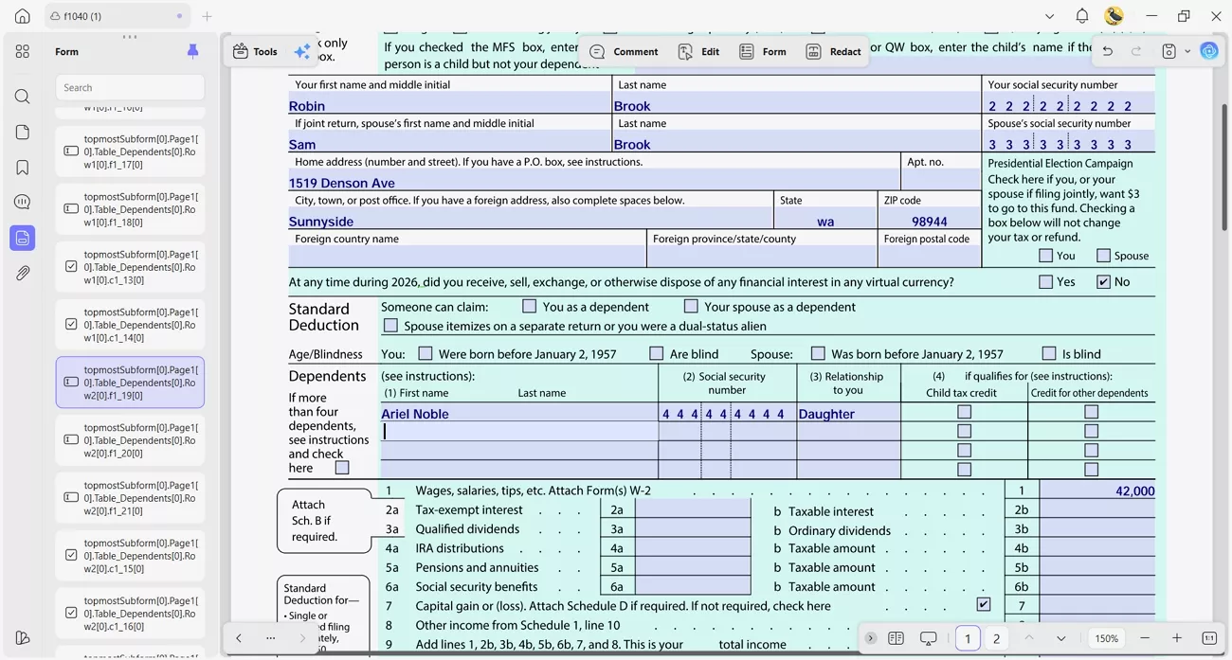Switch to the Redact mode
Image resolution: width=1232 pixels, height=660 pixels.
(833, 52)
